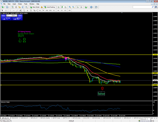The height and width of the screenshot is (122, 158).
Task: Zoom out the chart with magnifier minus
Action: (x=73, y=7)
